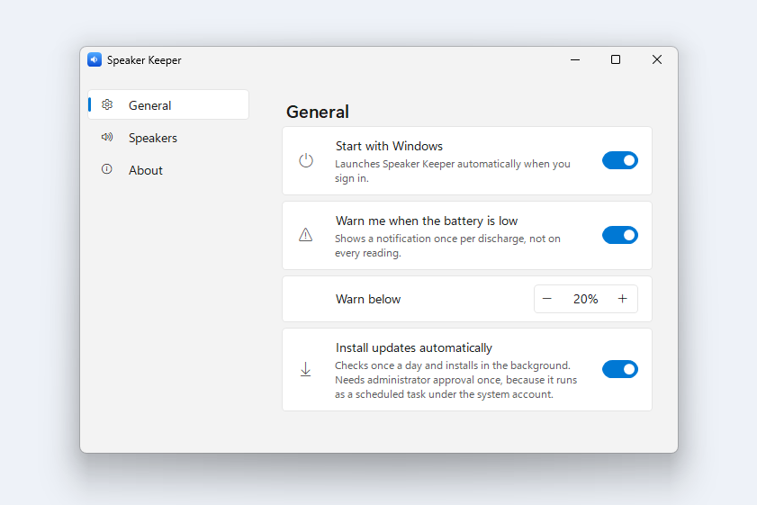Increase the Warn below percentage with plus

point(623,299)
